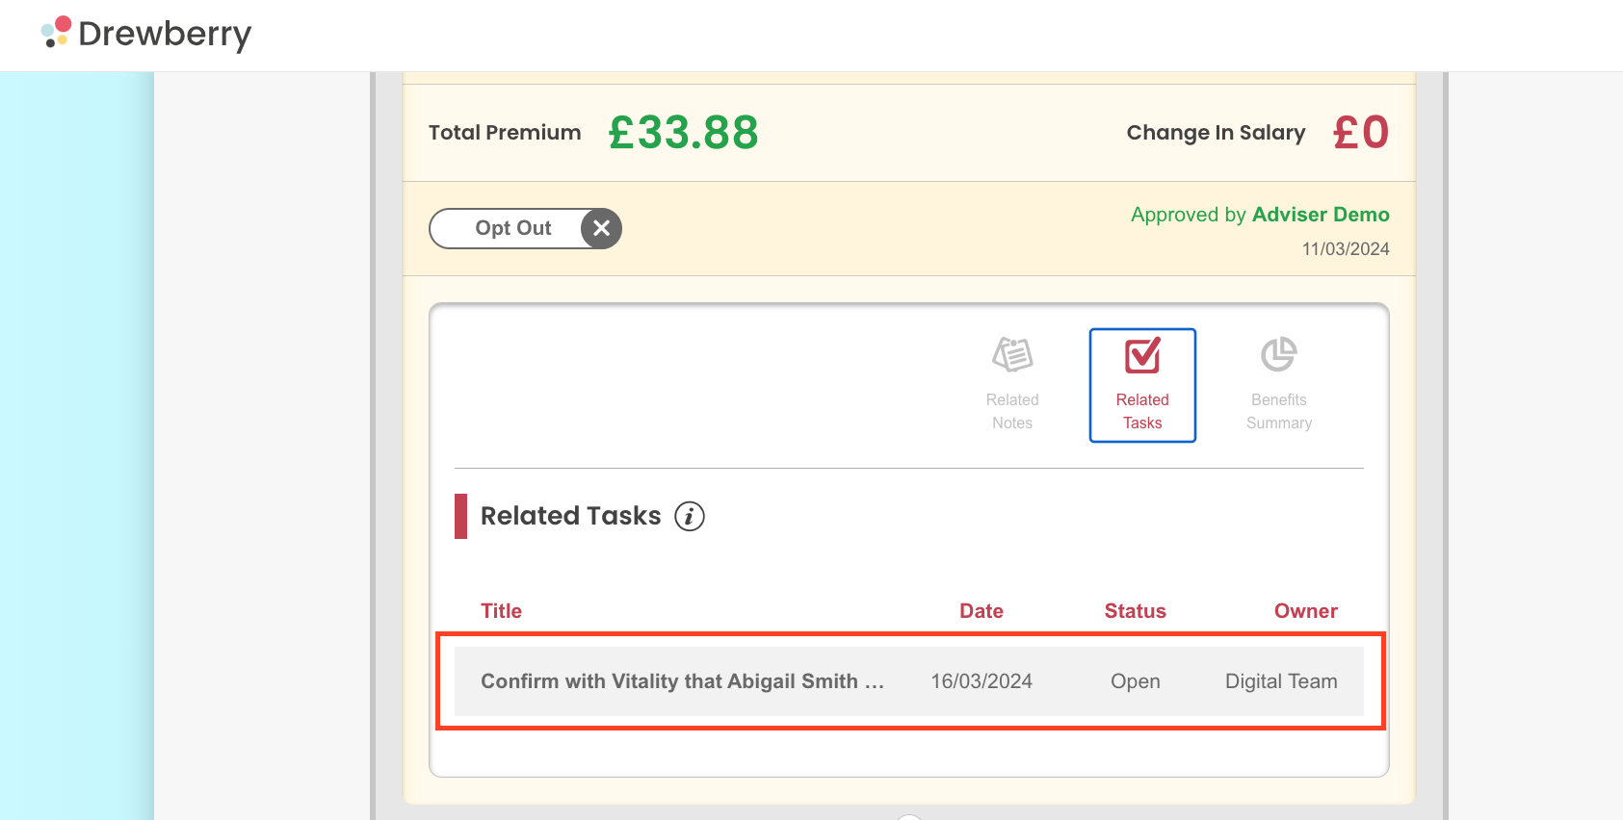Image resolution: width=1623 pixels, height=820 pixels.
Task: Sort tasks by Title column header
Action: 501,611
